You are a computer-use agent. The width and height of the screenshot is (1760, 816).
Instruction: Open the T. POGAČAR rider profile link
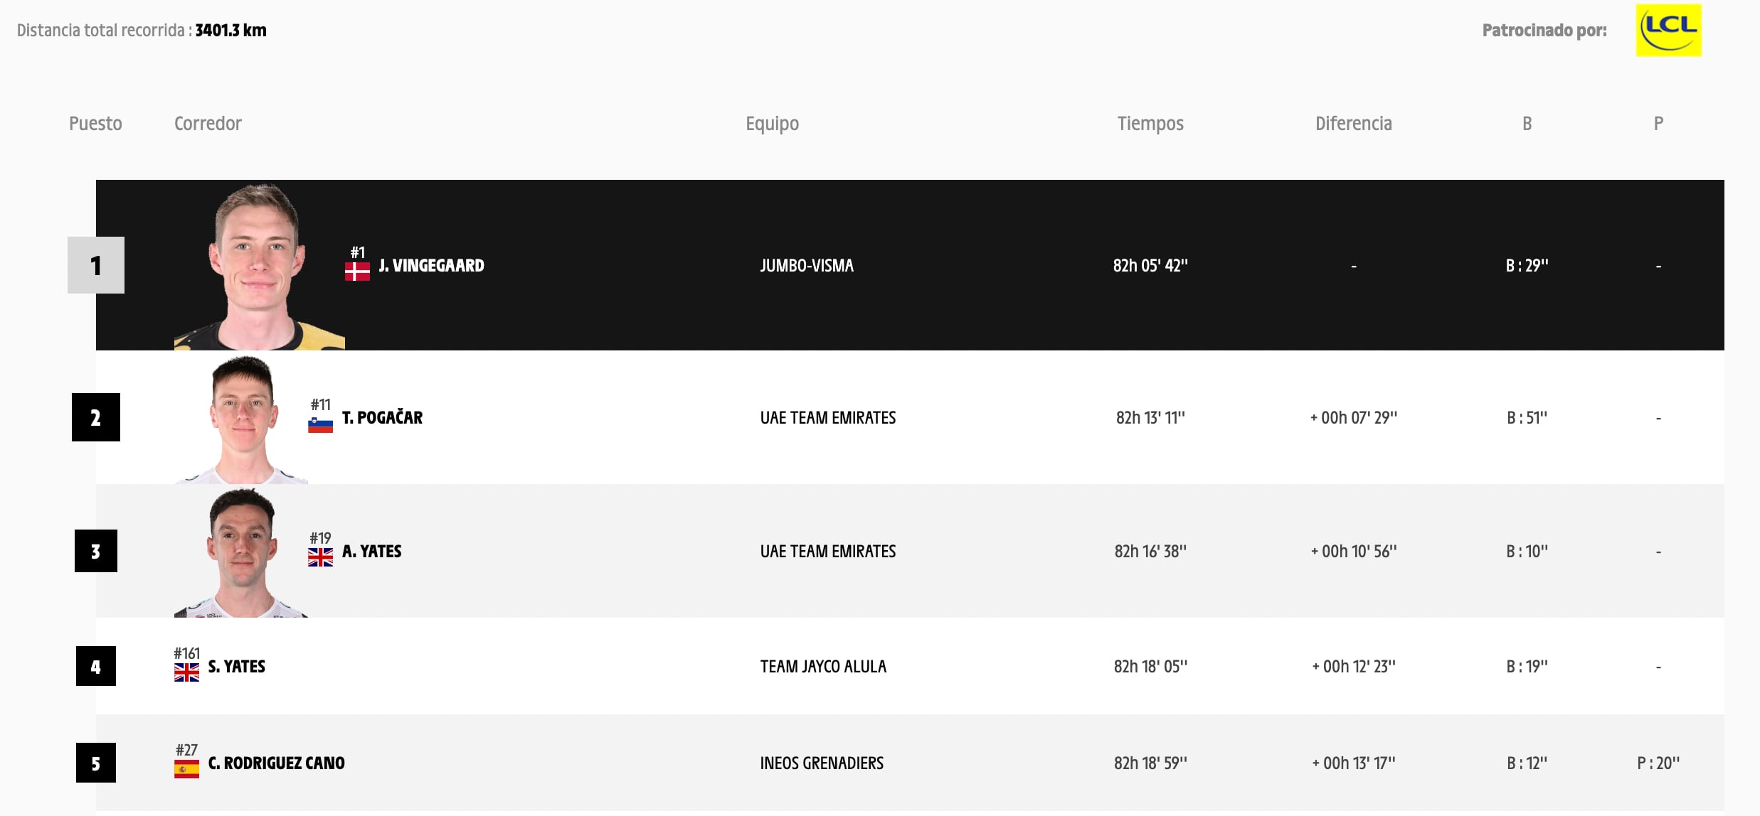pos(382,418)
